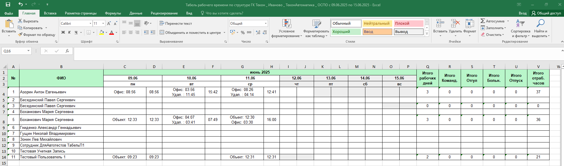
Task: Click the Increase Font Size icon
Action: point(109,24)
